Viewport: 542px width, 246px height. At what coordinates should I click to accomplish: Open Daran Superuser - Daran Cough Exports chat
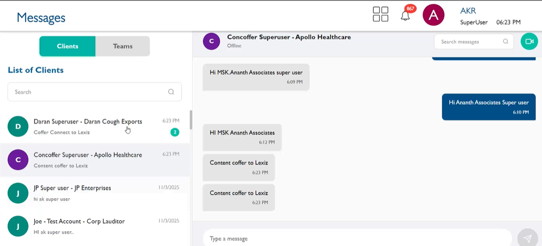tap(88, 121)
